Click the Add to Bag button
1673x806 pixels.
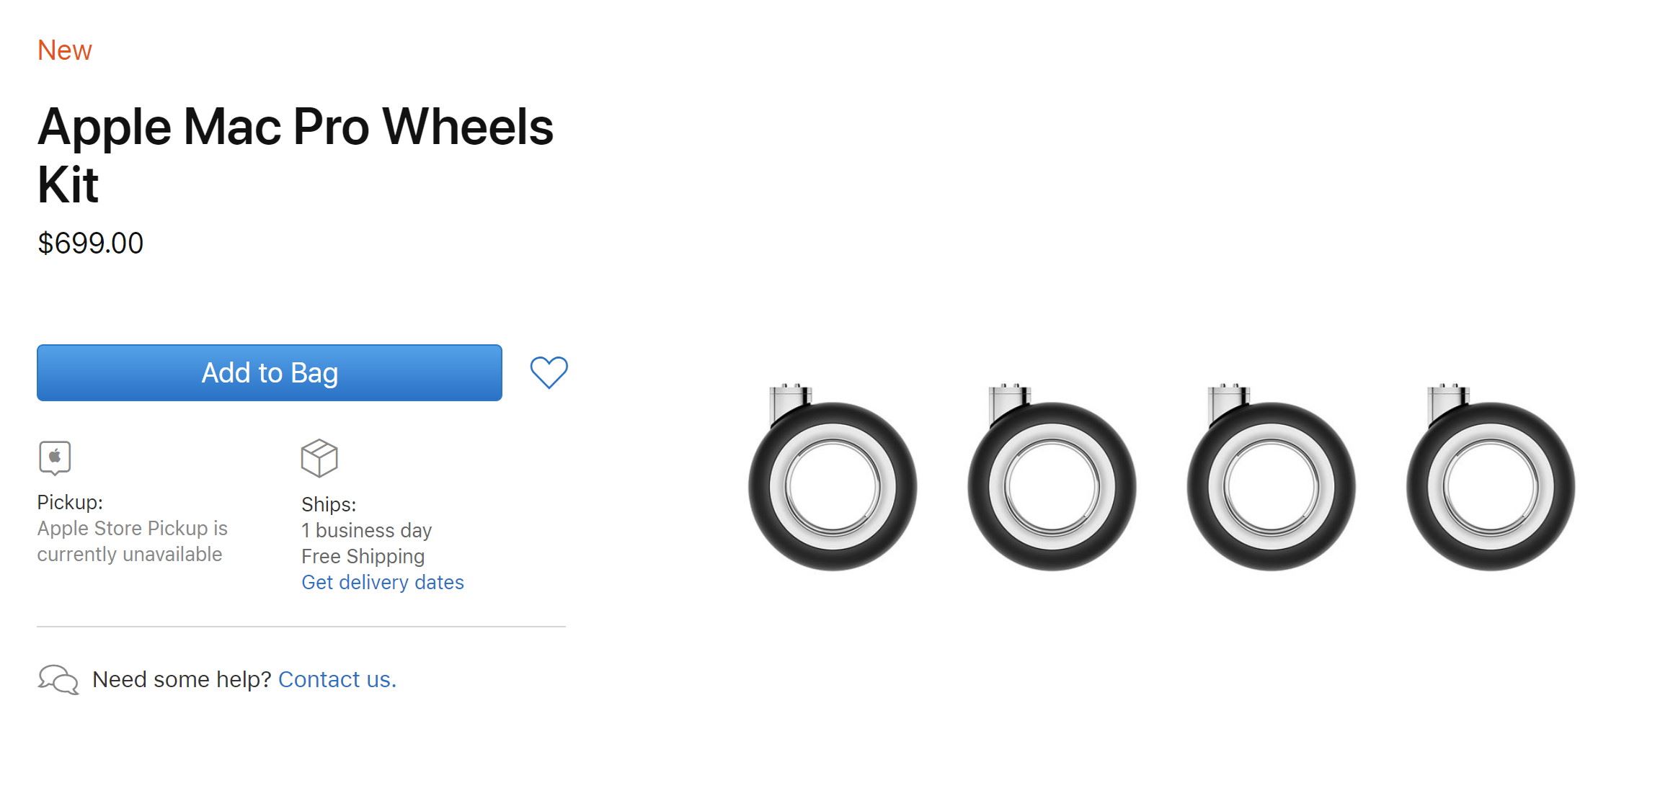tap(270, 372)
